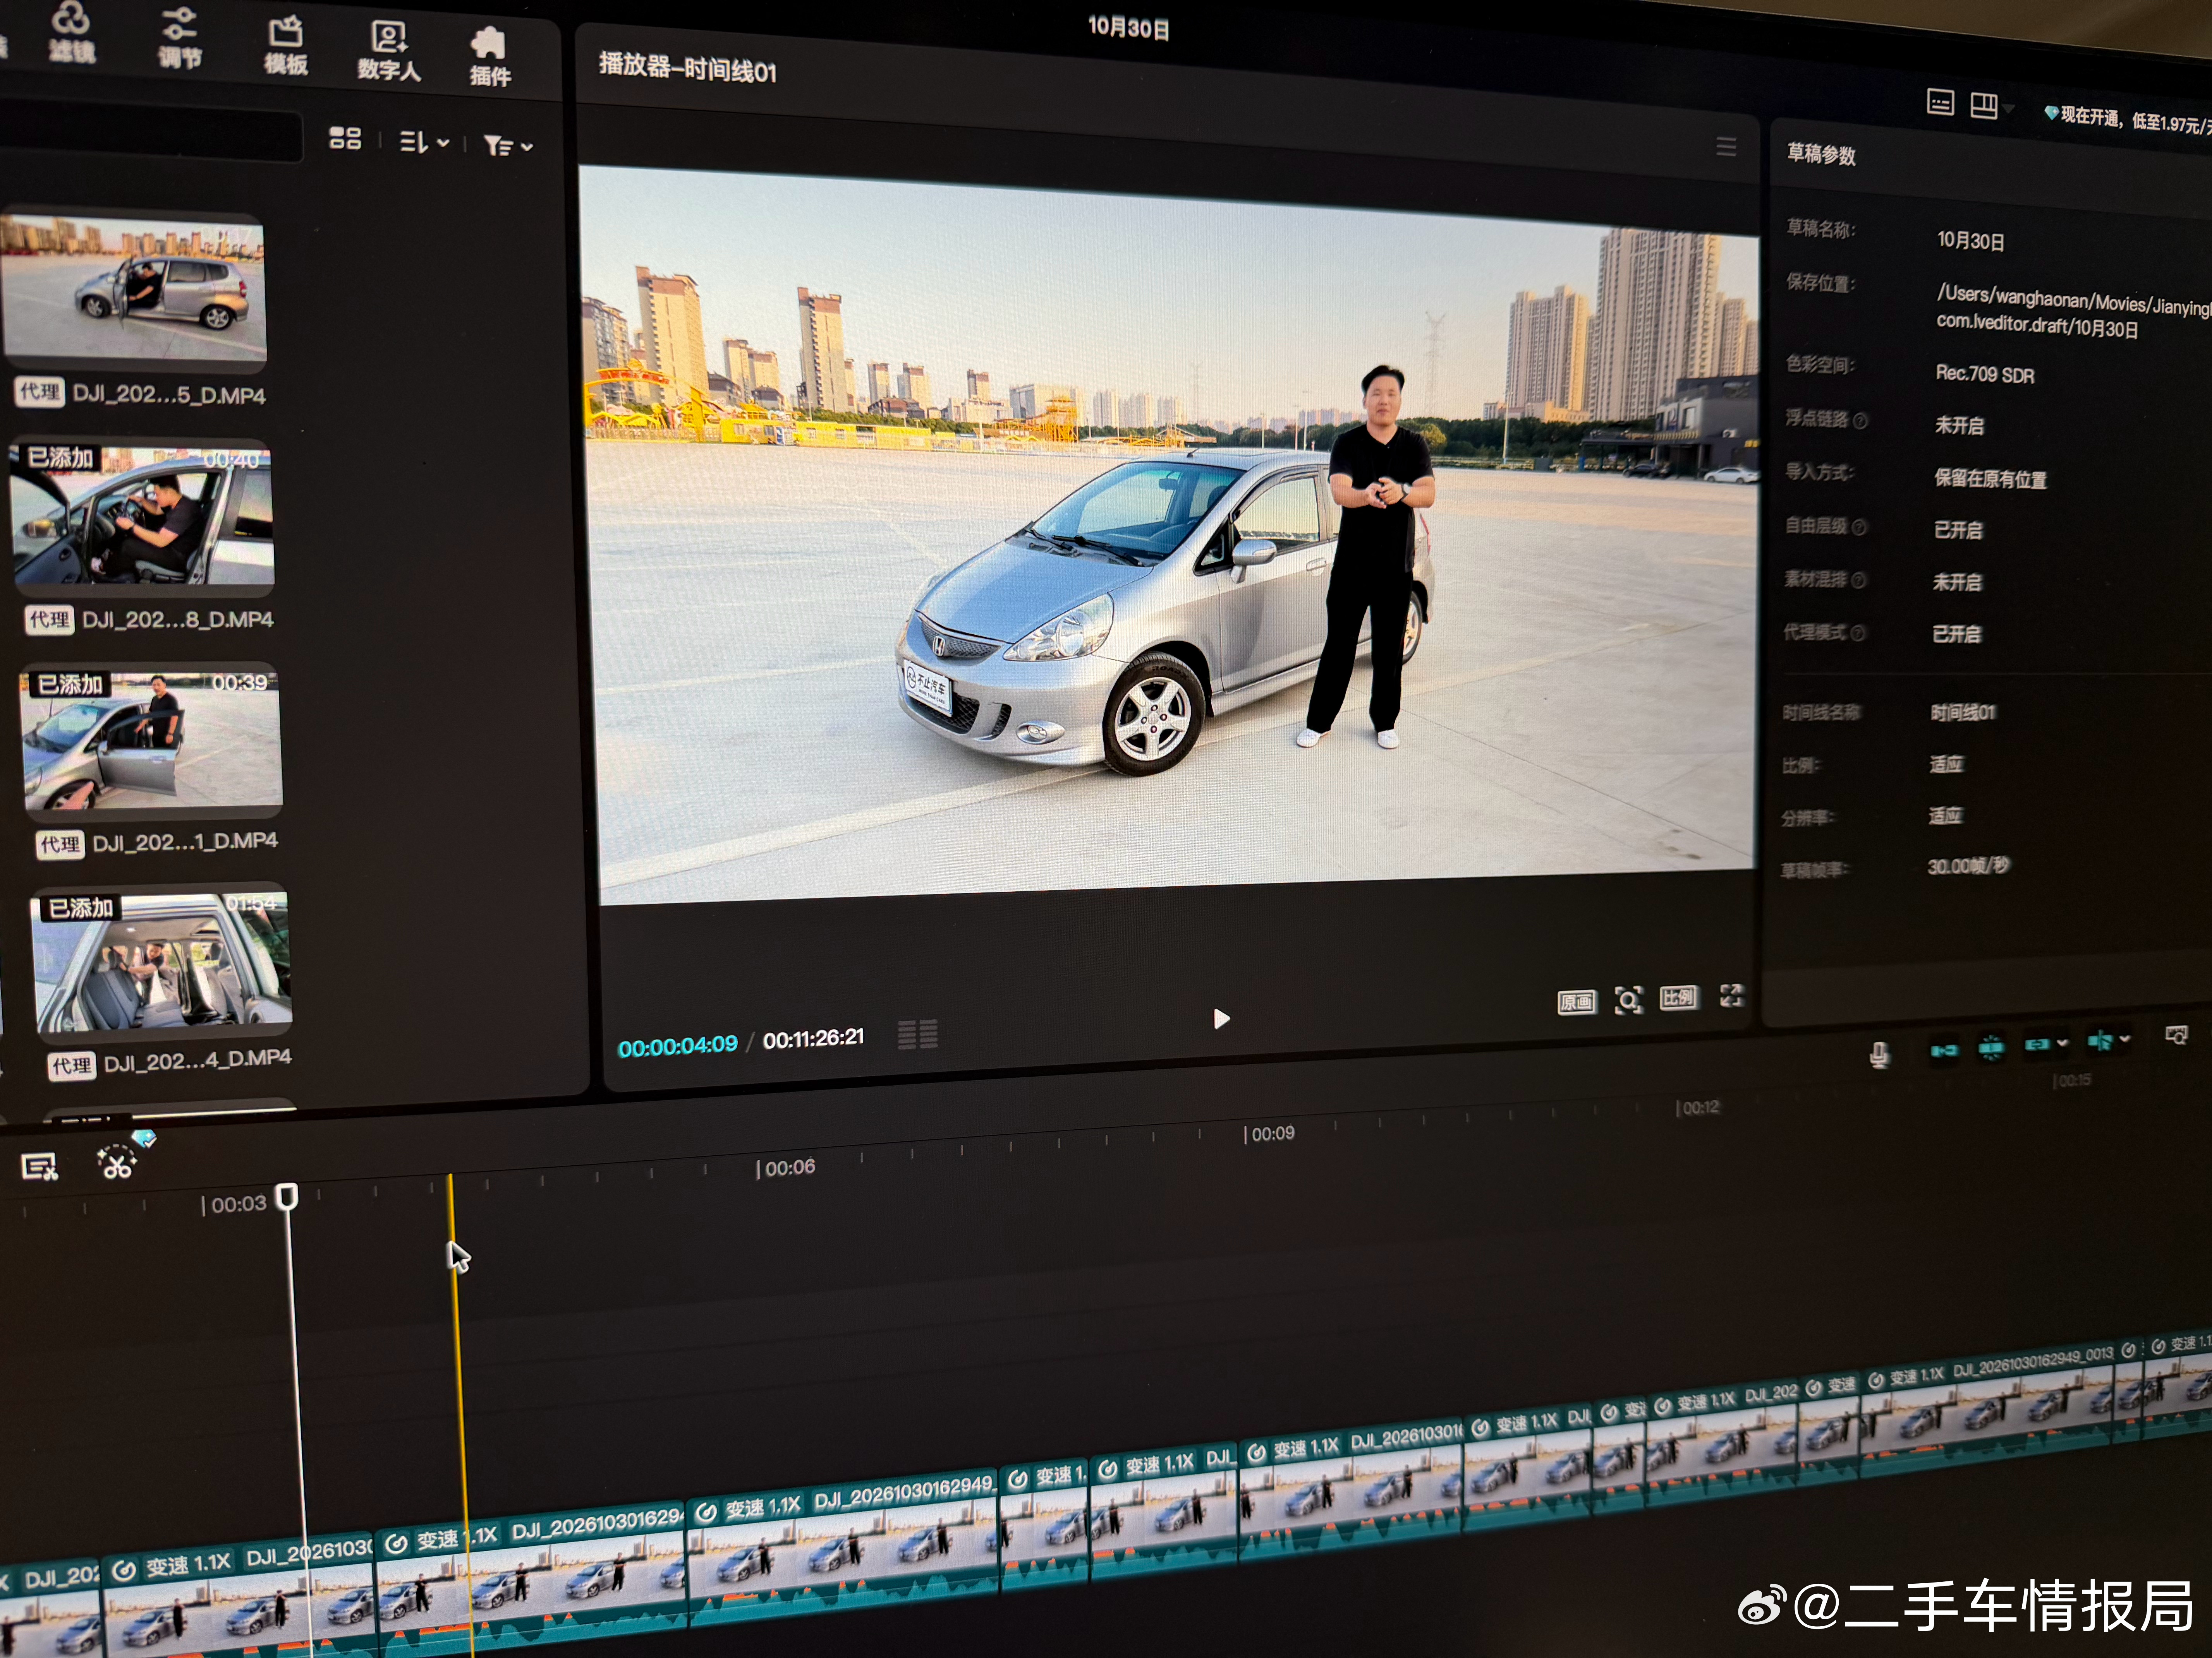Select the DJI_202...4_D.MP4 clip thumbnail
Screen dimensions: 2212x1658
pyautogui.click(x=162, y=963)
